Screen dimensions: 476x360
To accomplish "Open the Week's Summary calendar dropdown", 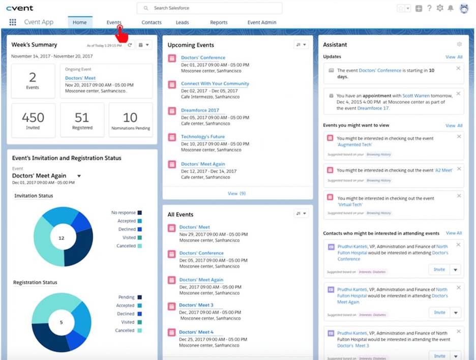I will [x=143, y=45].
